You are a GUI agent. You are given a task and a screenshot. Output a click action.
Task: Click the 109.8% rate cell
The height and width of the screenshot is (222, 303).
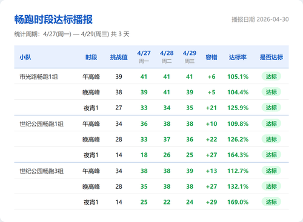coord(238,123)
